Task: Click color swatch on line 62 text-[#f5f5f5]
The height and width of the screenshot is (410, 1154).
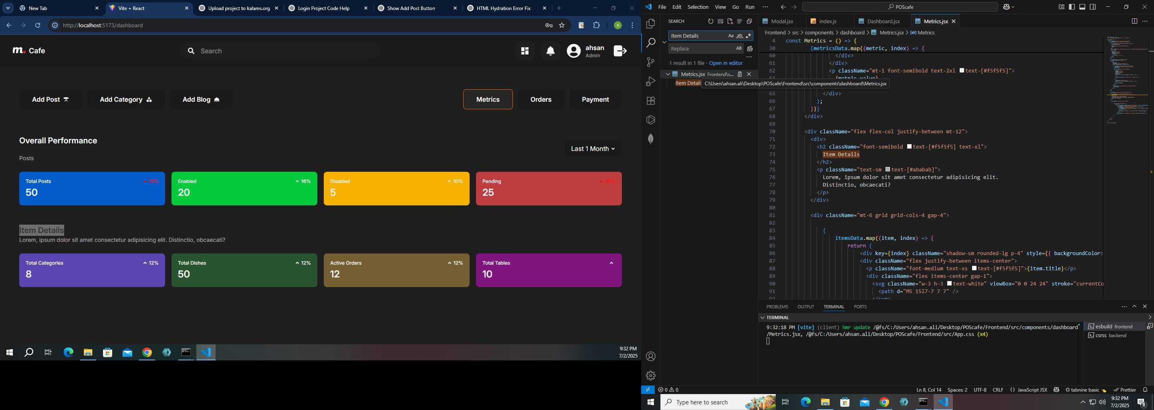Action: (962, 71)
